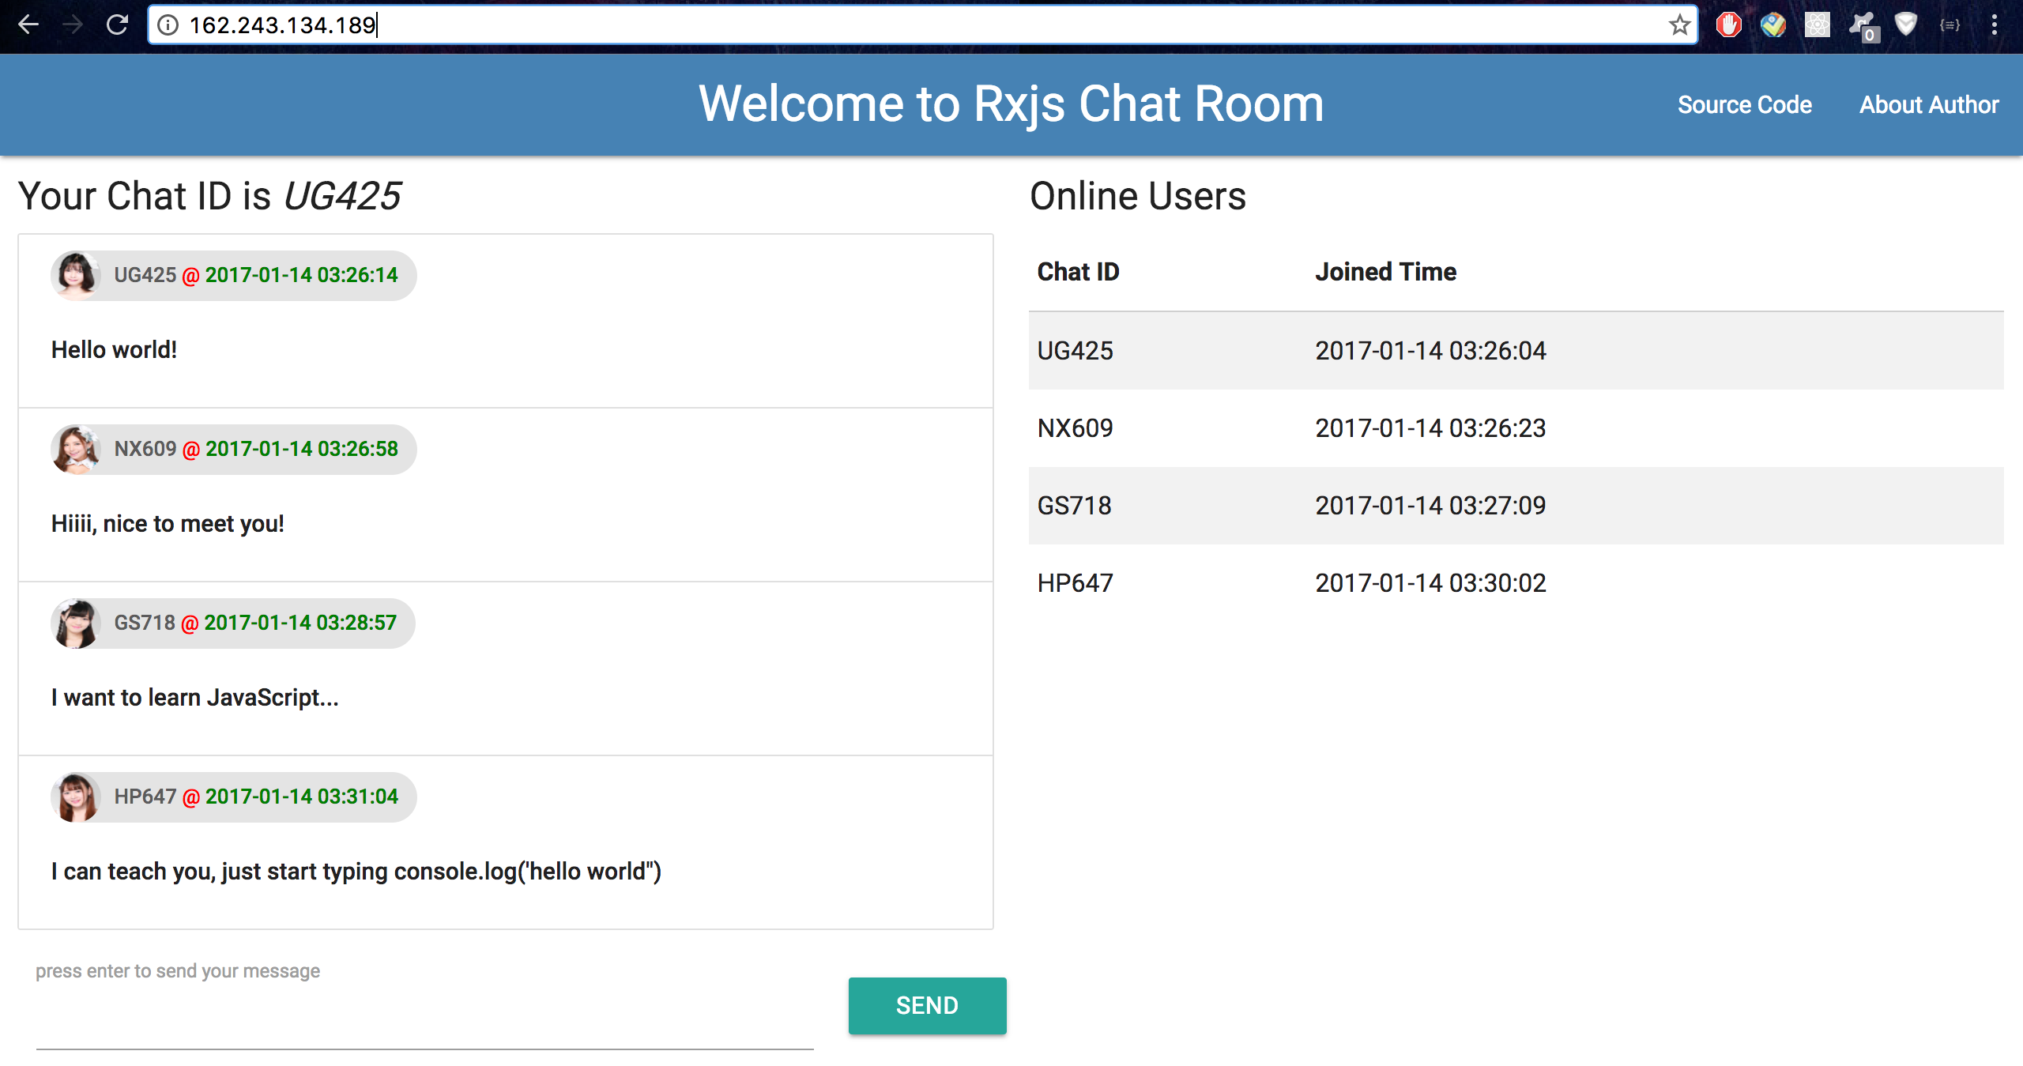Open the curly-braces settings extension icon
The height and width of the screenshot is (1066, 2023).
point(1950,25)
